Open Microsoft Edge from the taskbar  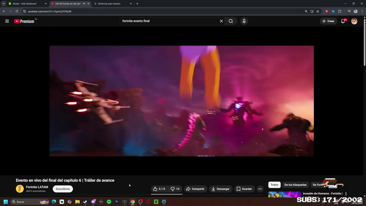pyautogui.click(x=54, y=202)
